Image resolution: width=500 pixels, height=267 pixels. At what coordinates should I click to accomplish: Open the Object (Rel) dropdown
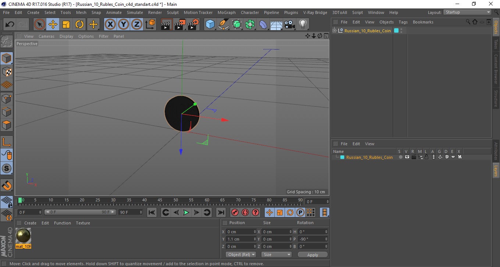[241, 255]
